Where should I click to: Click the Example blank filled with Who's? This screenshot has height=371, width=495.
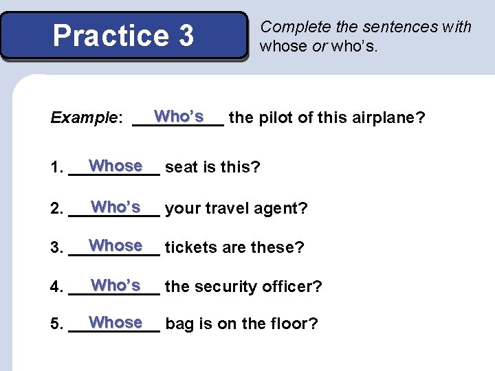click(178, 117)
